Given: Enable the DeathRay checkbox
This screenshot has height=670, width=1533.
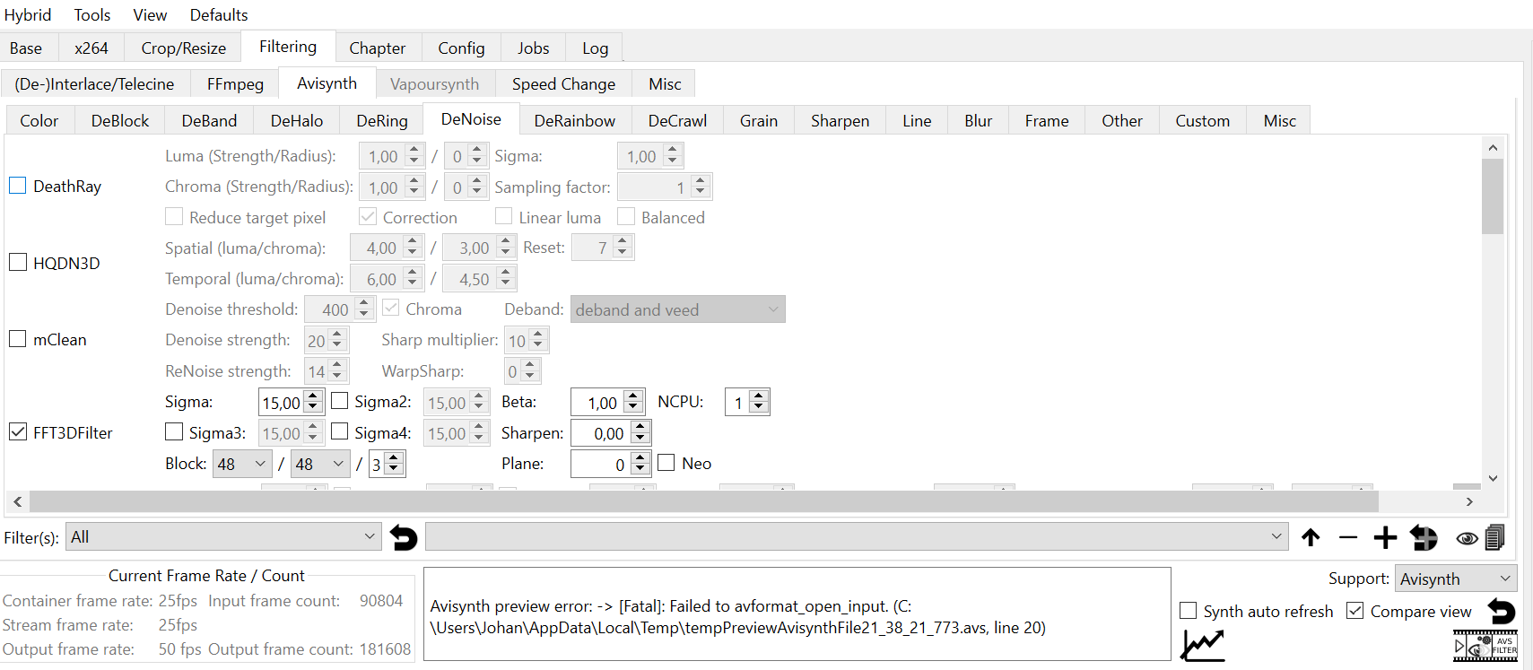Looking at the screenshot, I should [x=18, y=186].
